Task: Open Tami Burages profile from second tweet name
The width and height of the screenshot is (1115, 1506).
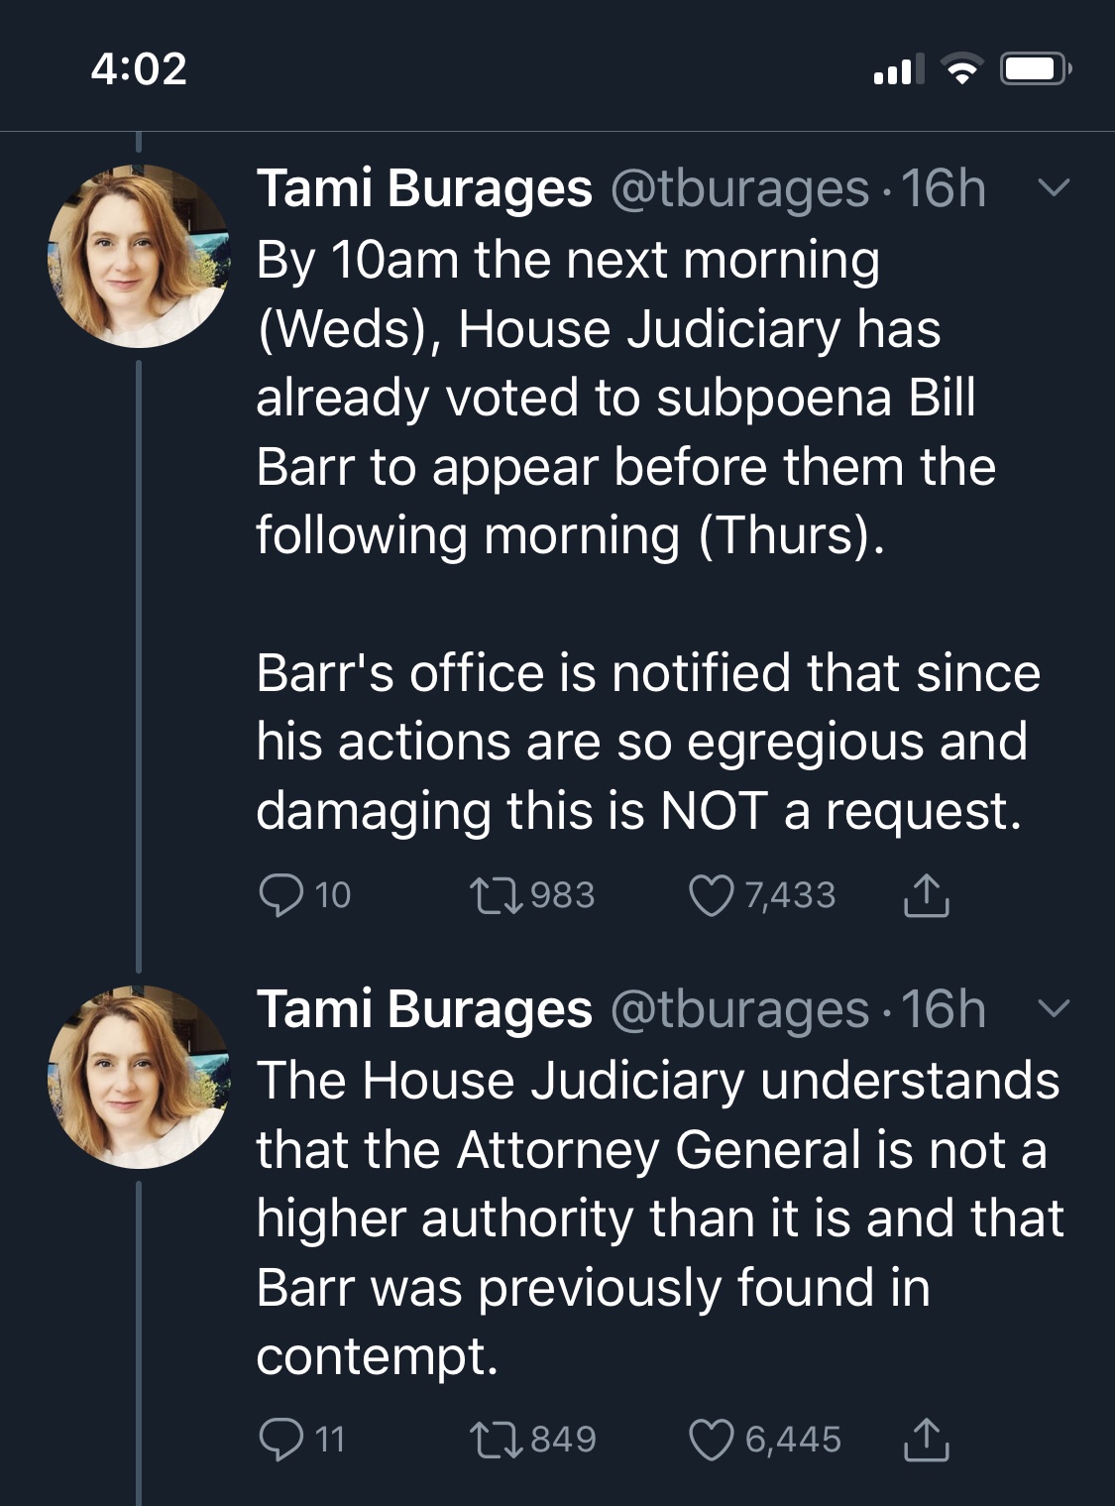Action: click(x=424, y=1009)
